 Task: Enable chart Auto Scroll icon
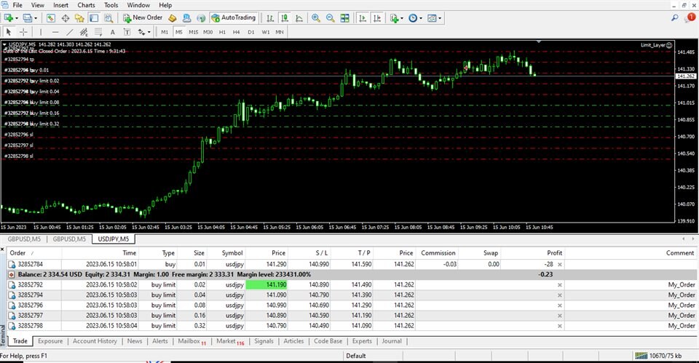click(363, 18)
